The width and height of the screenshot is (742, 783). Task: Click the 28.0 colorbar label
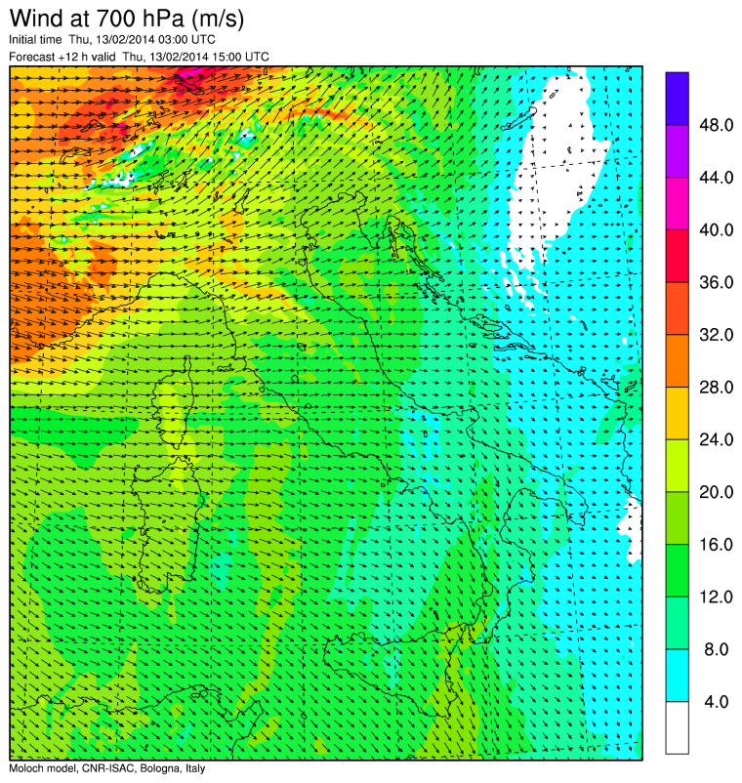716,387
